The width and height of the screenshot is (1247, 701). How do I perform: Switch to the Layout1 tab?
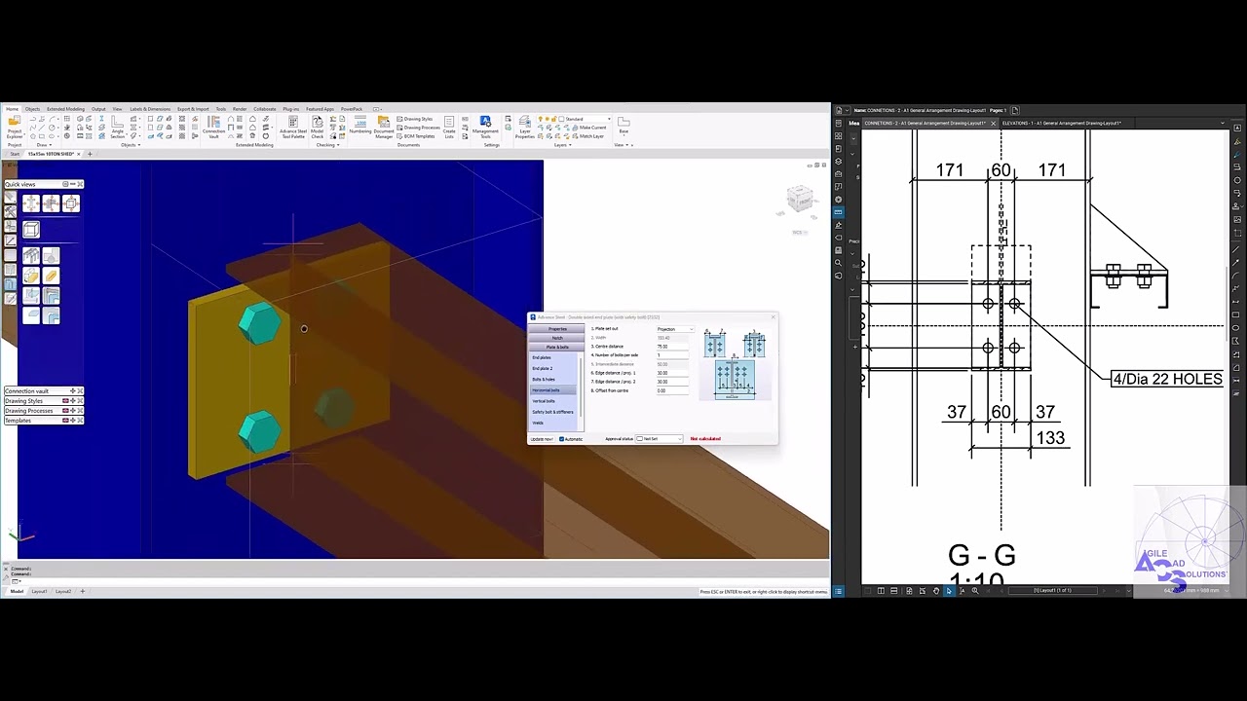(x=39, y=591)
